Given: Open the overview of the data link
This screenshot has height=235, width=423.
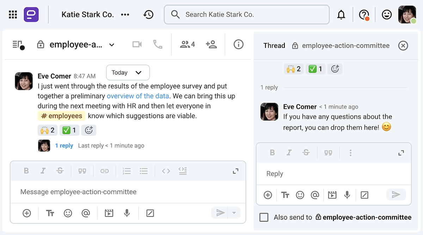Looking at the screenshot, I should tap(138, 96).
